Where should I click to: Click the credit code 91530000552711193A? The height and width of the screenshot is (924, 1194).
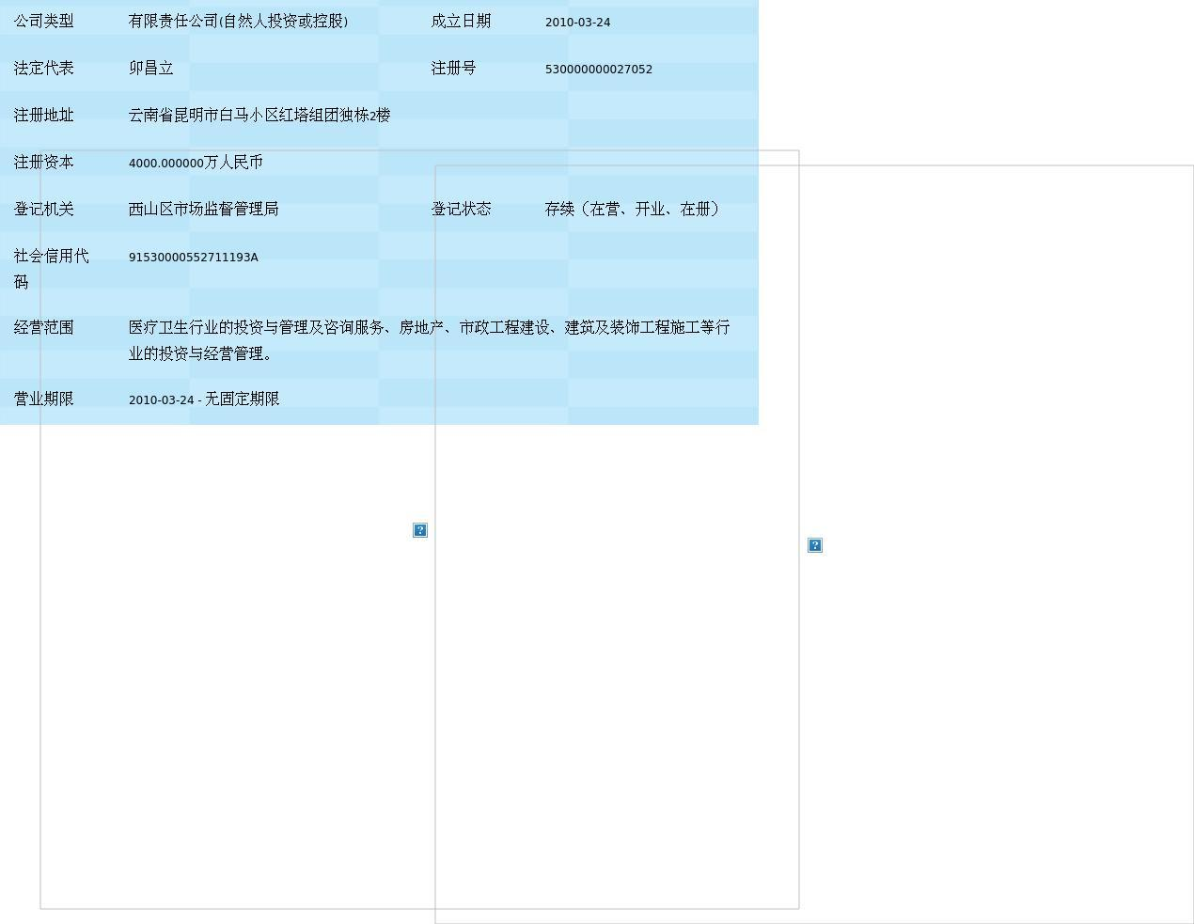(193, 257)
